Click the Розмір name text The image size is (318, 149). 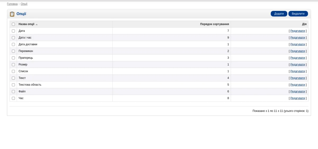pos(23,65)
